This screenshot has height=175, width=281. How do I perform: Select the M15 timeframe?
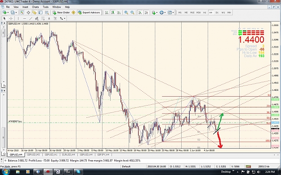point(192,13)
